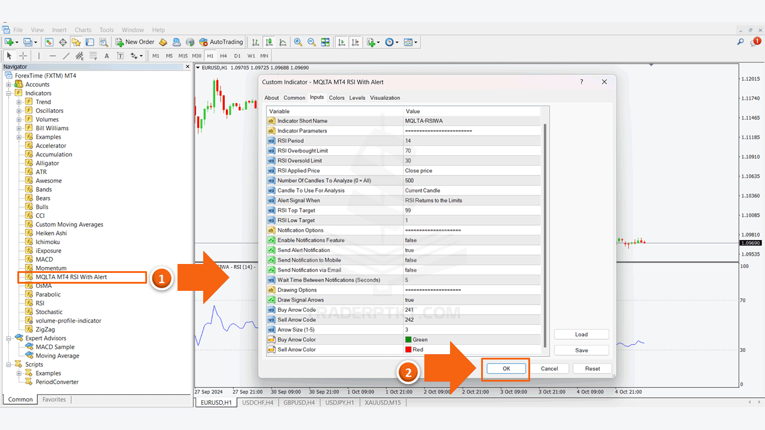Zoom out of the chart
Image resolution: width=765 pixels, height=430 pixels.
(311, 42)
